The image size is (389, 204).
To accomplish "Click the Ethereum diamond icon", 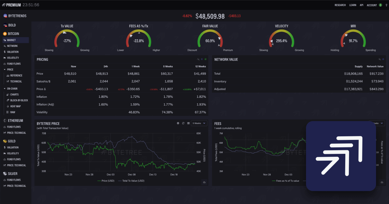I will point(5,120).
